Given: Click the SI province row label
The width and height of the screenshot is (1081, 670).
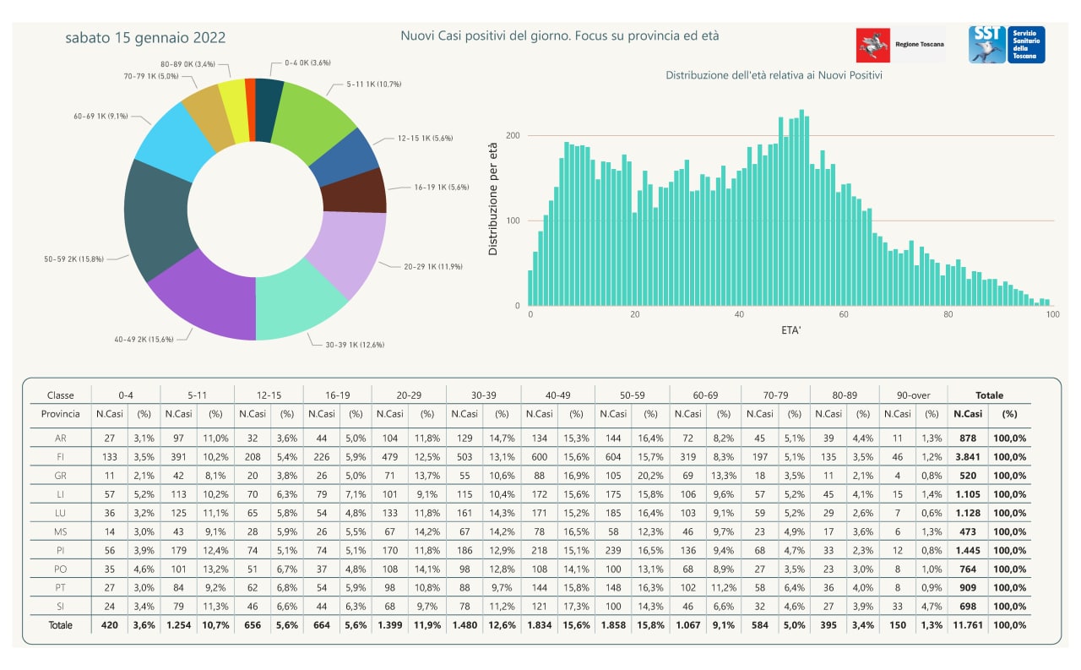Looking at the screenshot, I should click(60, 606).
